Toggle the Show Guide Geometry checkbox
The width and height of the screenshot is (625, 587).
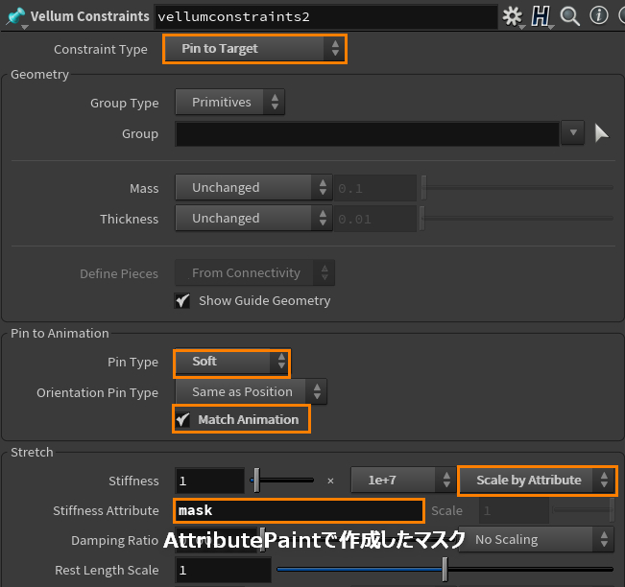point(182,300)
